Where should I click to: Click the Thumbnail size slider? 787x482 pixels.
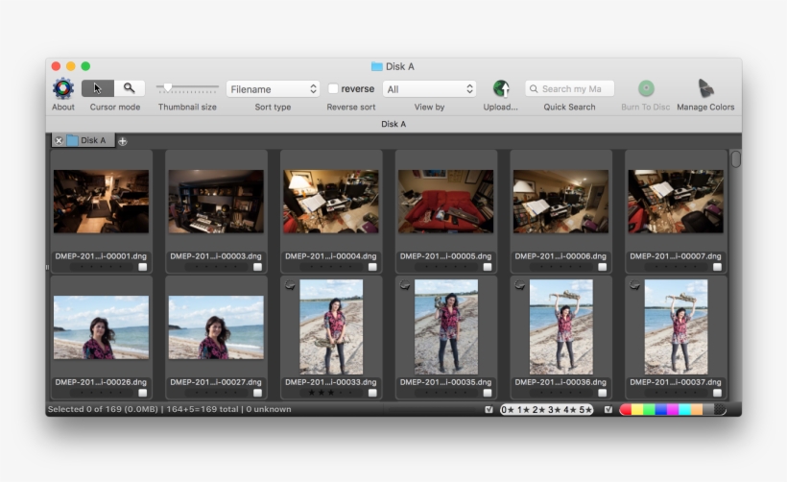(187, 88)
